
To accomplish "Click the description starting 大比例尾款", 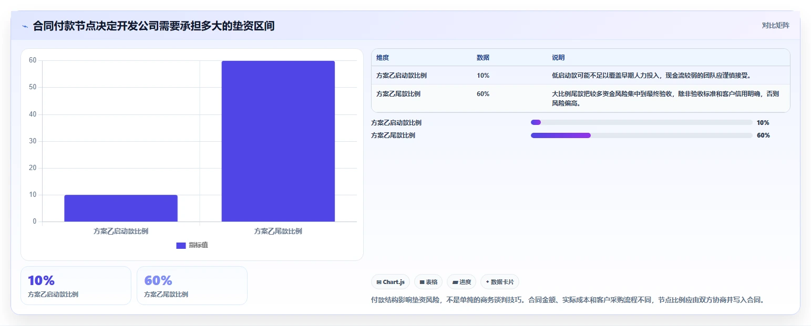I will coord(665,99).
